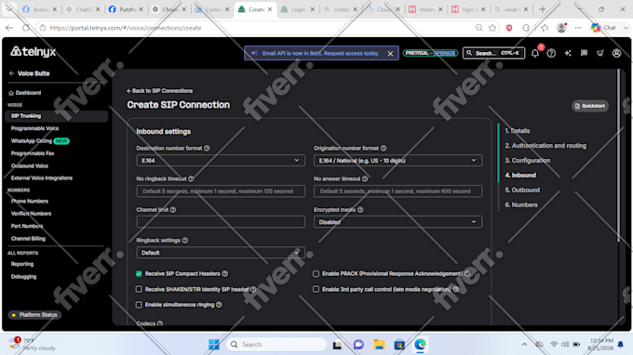Click the Windows taskbar search box

pos(276,345)
